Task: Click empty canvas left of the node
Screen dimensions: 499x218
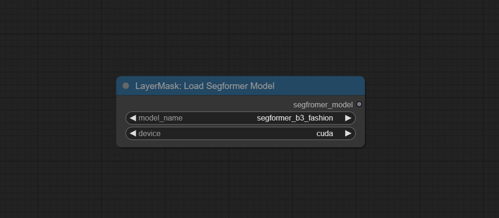Action: pos(57,113)
